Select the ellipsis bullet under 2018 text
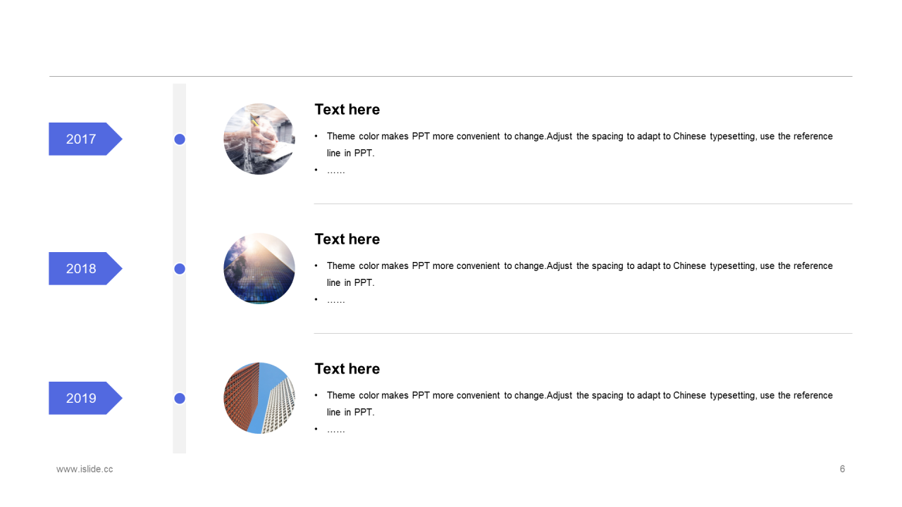 (x=336, y=301)
